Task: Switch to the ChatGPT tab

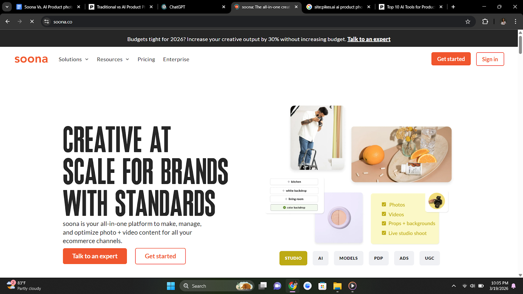Action: [193, 7]
